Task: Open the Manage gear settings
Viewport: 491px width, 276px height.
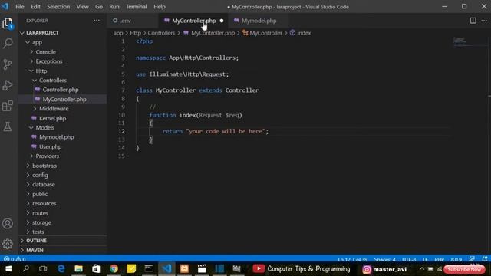Action: [8, 244]
